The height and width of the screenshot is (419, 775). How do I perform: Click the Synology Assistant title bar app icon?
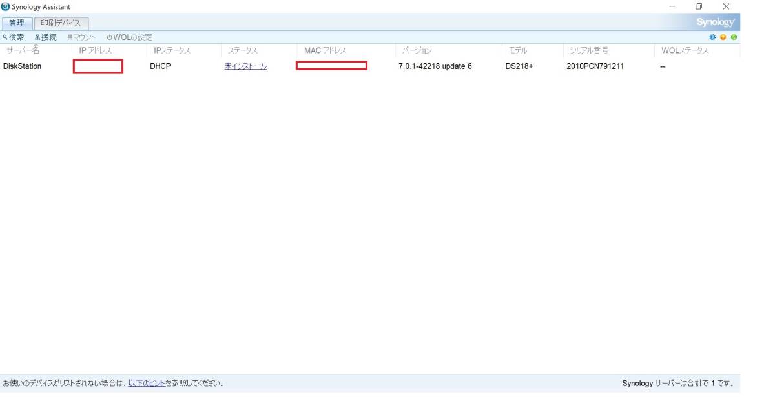(6, 6)
